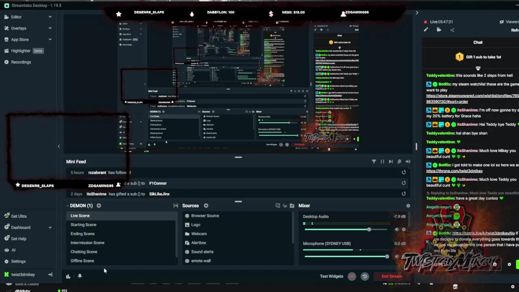Image resolution: width=519 pixels, height=292 pixels.
Task: Select the Live Scene
Action: [x=122, y=216]
